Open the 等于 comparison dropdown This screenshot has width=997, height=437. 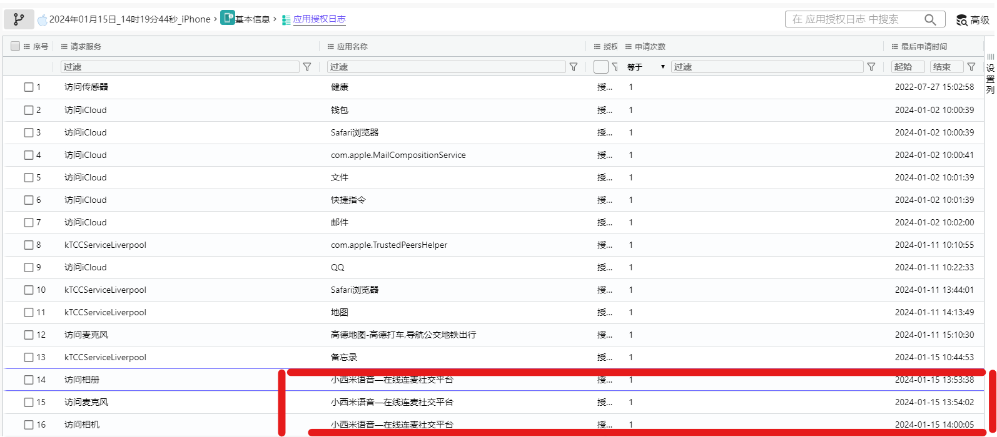(646, 67)
